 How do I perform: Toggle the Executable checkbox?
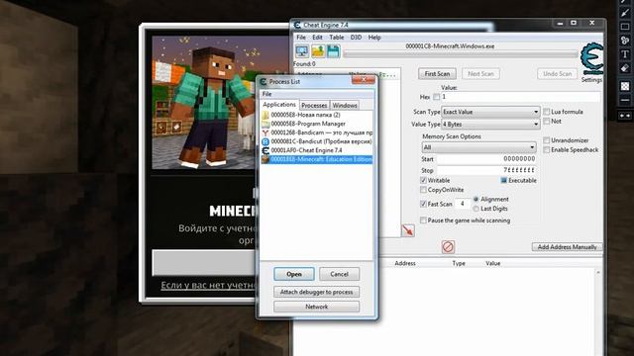pyautogui.click(x=504, y=180)
